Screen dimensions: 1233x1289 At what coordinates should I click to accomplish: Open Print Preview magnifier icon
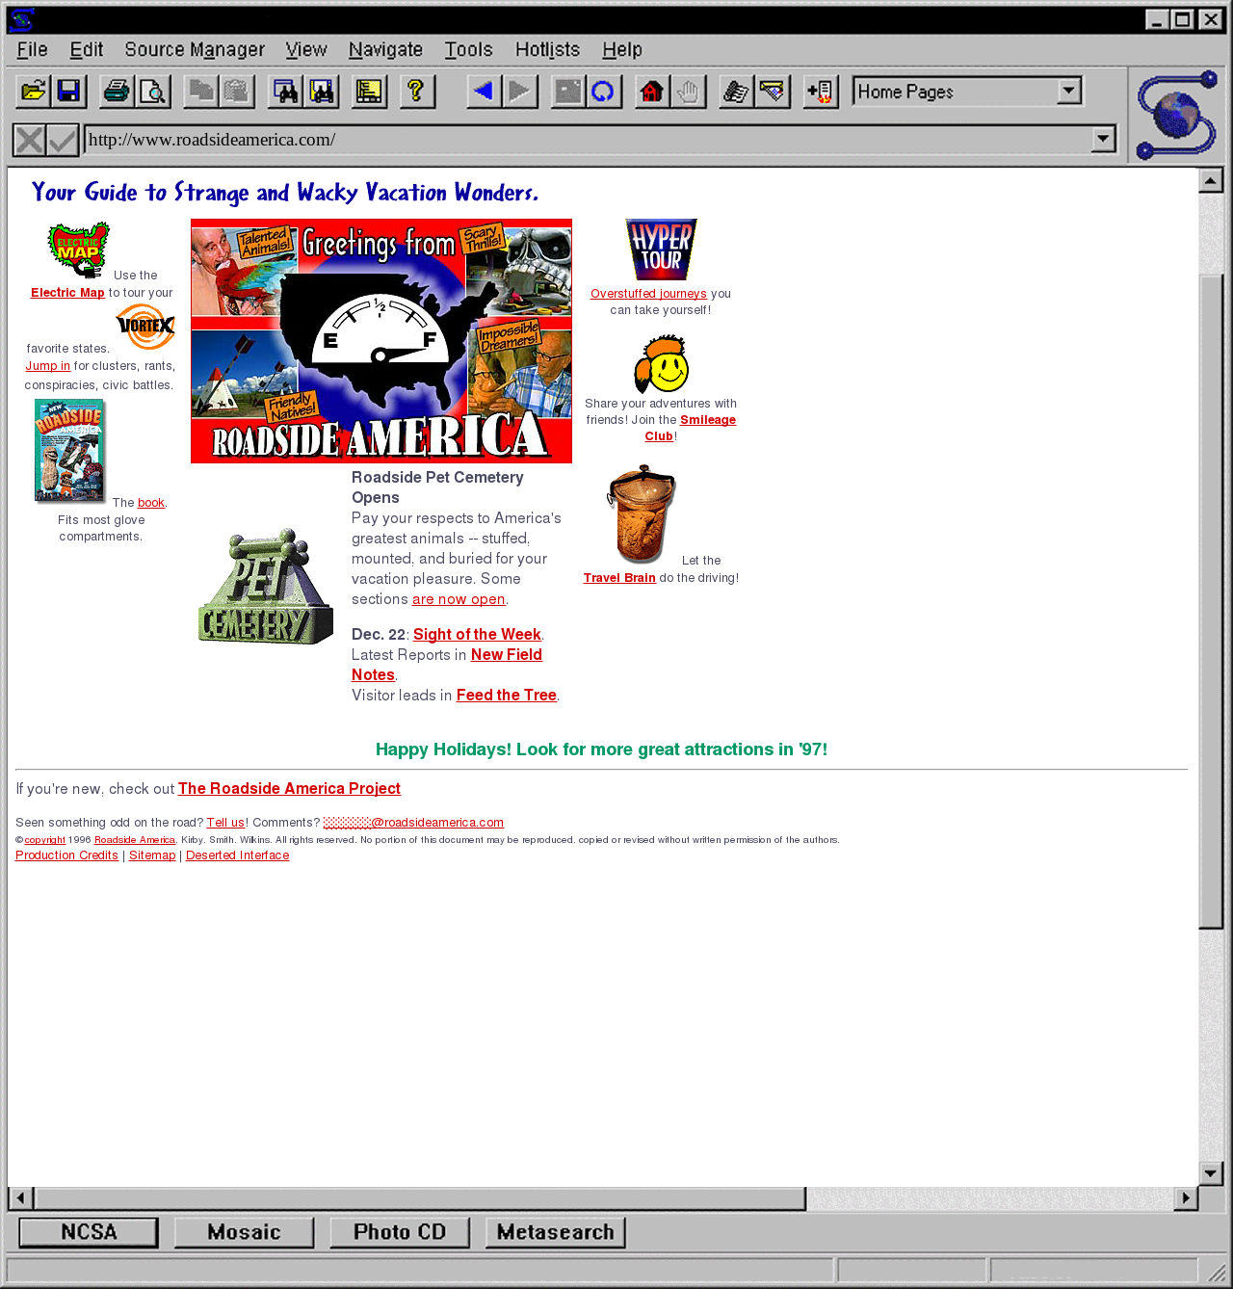pyautogui.click(x=152, y=92)
